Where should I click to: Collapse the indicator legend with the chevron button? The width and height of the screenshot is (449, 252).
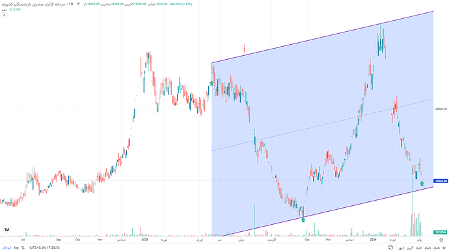(4, 15)
